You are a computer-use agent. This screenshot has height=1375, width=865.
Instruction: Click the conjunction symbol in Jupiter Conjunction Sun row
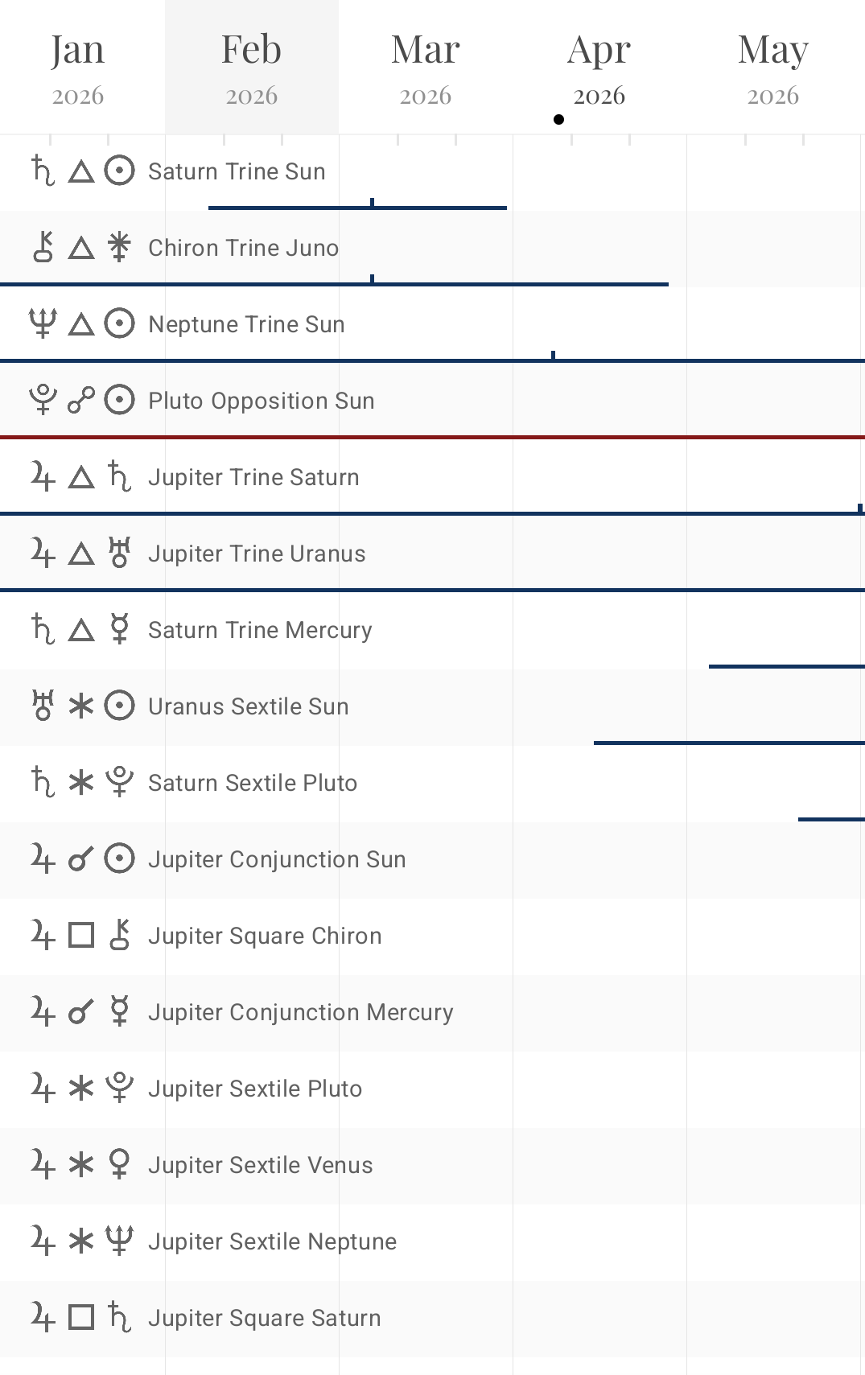[x=81, y=859]
